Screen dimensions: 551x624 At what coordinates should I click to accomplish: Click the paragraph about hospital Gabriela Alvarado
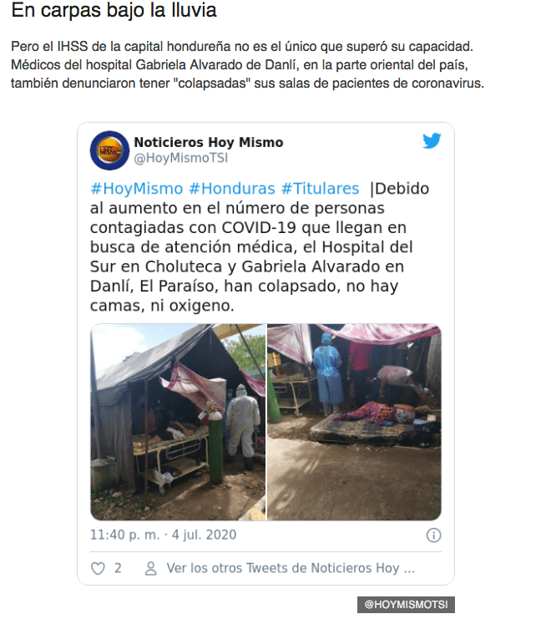247,65
